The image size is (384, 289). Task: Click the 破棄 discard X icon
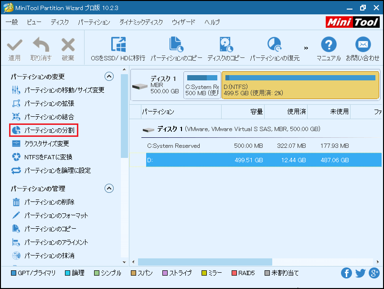[68, 44]
